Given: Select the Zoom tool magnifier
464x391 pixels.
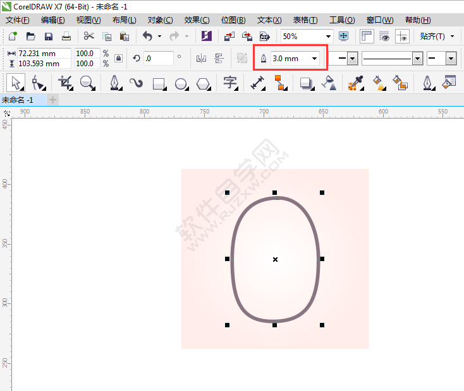Looking at the screenshot, I should (x=88, y=83).
